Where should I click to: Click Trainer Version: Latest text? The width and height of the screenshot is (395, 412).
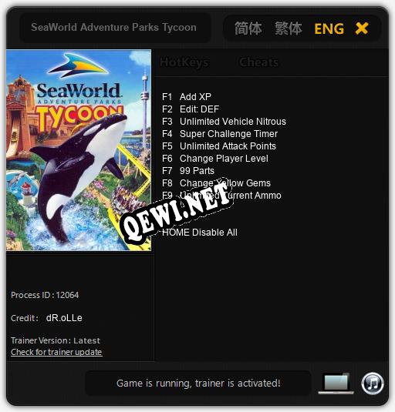tap(56, 340)
